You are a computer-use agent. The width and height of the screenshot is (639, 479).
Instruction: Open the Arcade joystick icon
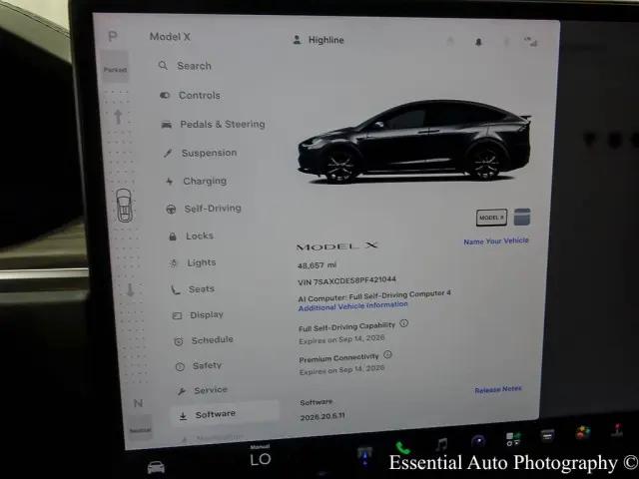coord(617,430)
